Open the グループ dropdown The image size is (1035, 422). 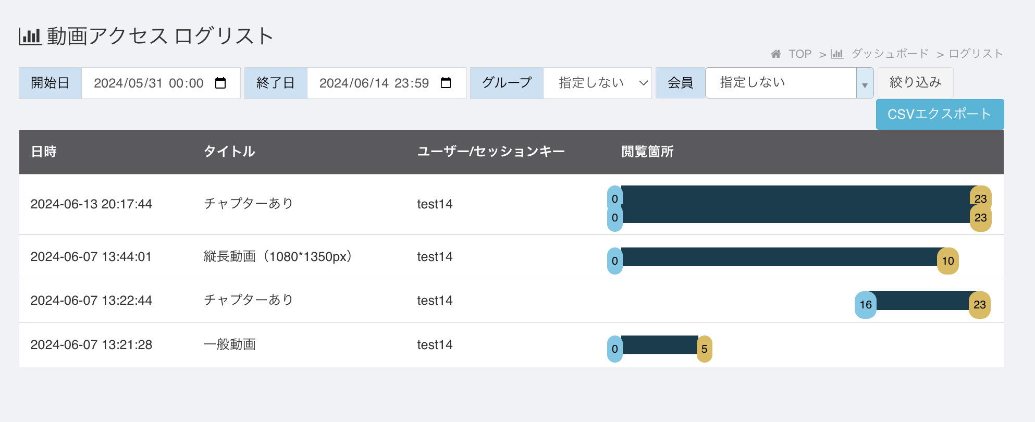pos(597,83)
